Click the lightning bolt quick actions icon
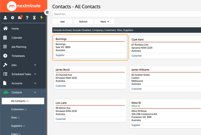Viewport: 201px width, 135px height. (x=41, y=18)
